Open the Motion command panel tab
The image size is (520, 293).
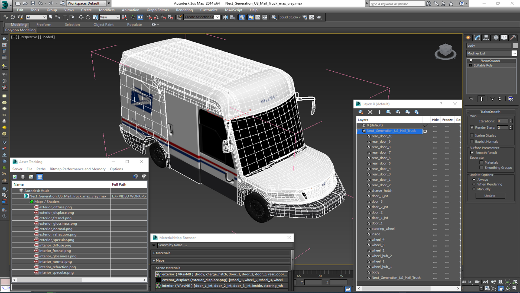pos(495,37)
